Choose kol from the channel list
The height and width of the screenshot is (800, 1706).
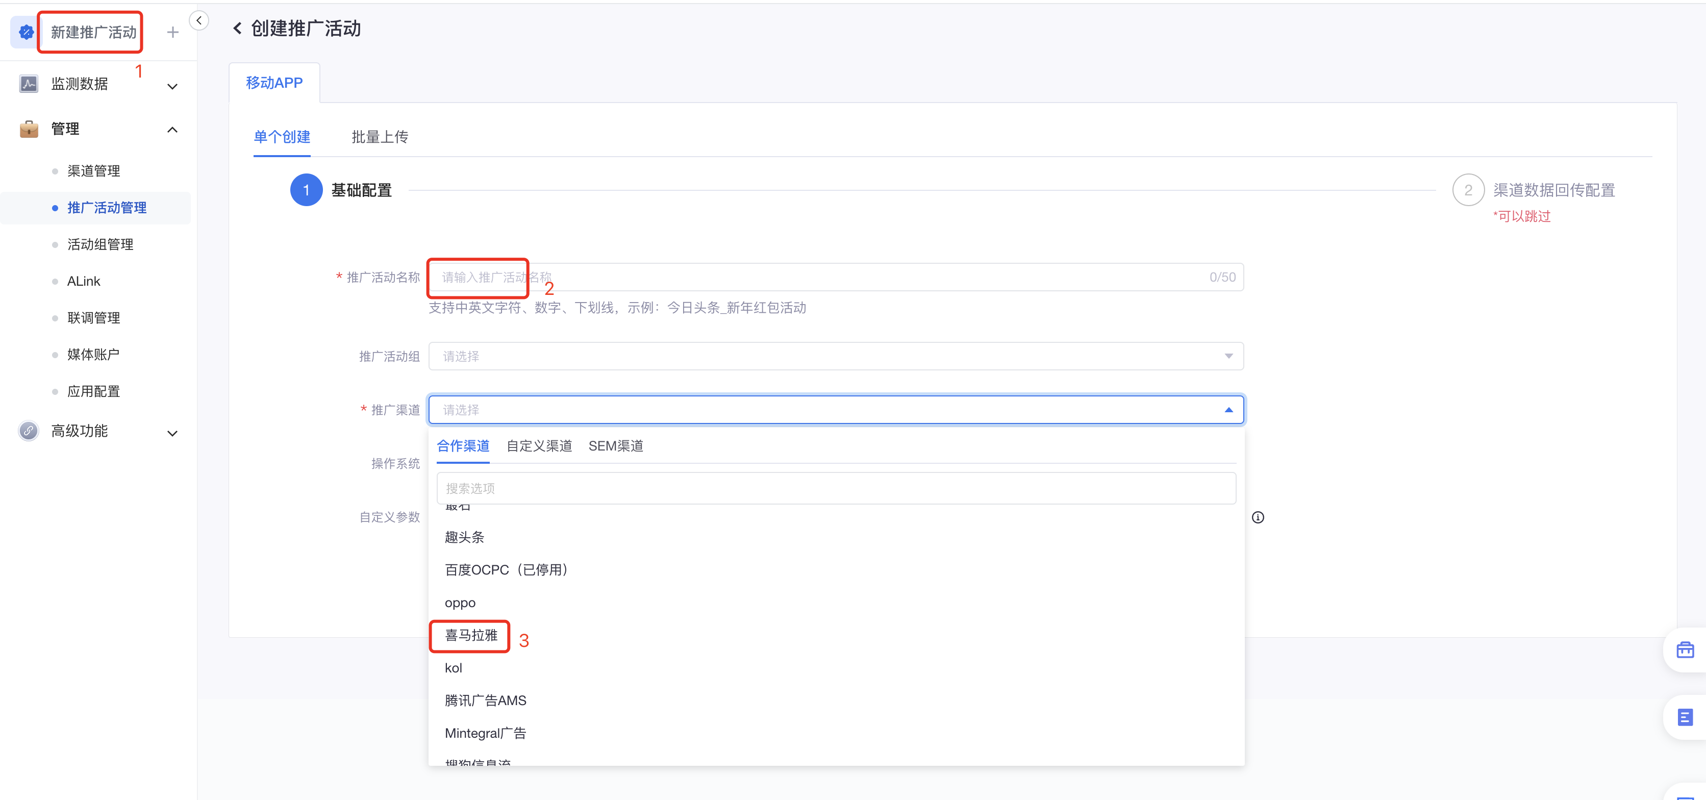(x=836, y=667)
